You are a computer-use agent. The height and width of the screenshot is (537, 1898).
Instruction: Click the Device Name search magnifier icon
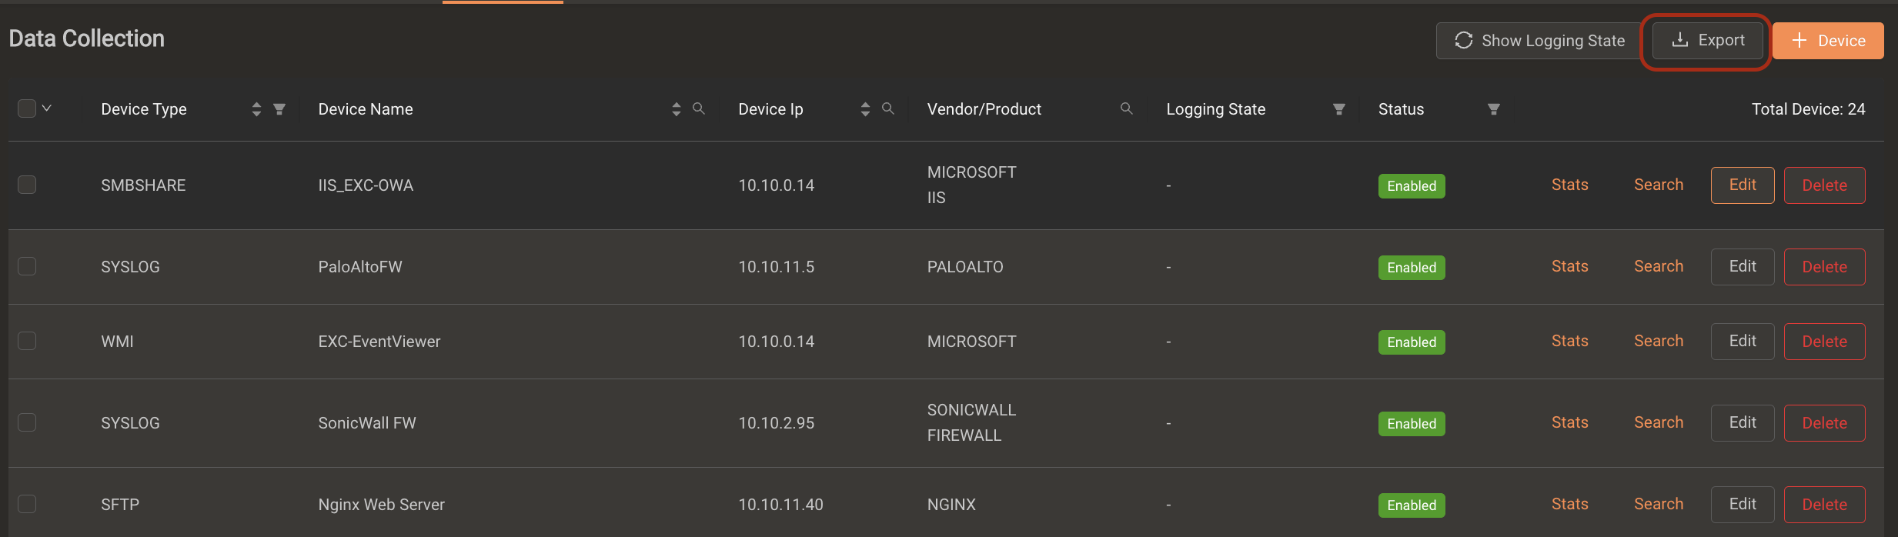click(698, 108)
